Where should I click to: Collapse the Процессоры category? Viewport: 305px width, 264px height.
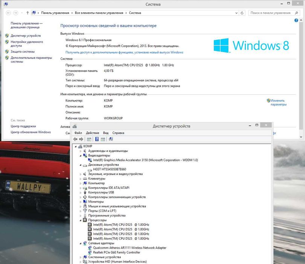click(81, 220)
